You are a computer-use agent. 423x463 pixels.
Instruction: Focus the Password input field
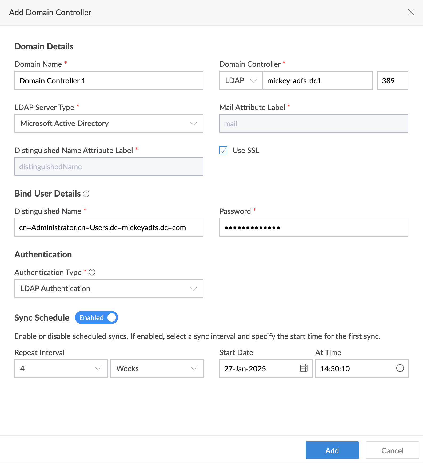click(x=313, y=227)
